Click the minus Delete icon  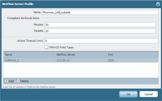18,81
